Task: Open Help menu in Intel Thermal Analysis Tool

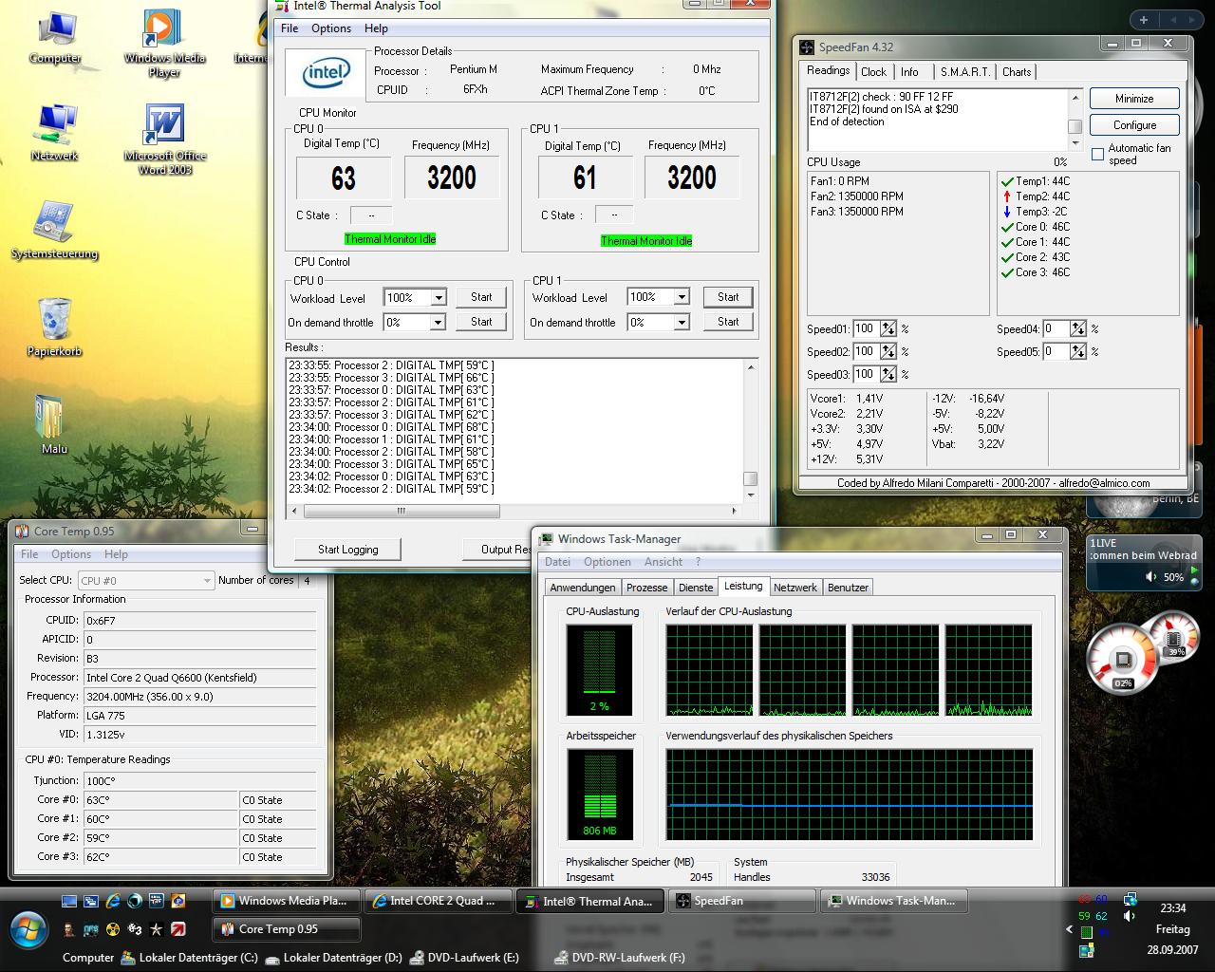Action: click(376, 28)
